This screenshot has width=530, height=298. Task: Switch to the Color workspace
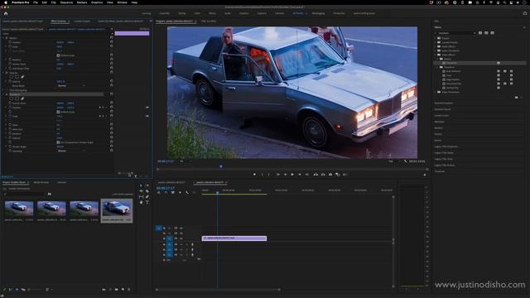[197, 13]
